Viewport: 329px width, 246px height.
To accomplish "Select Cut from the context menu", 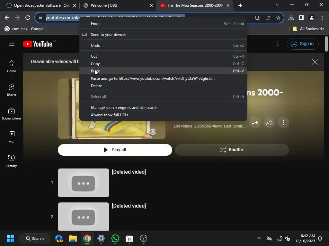I will click(x=163, y=56).
